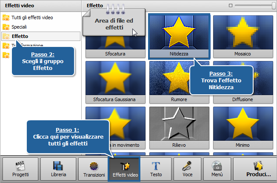Click the small thumbnail size icon
Image resolution: width=277 pixels, height=183 pixels.
231,6
